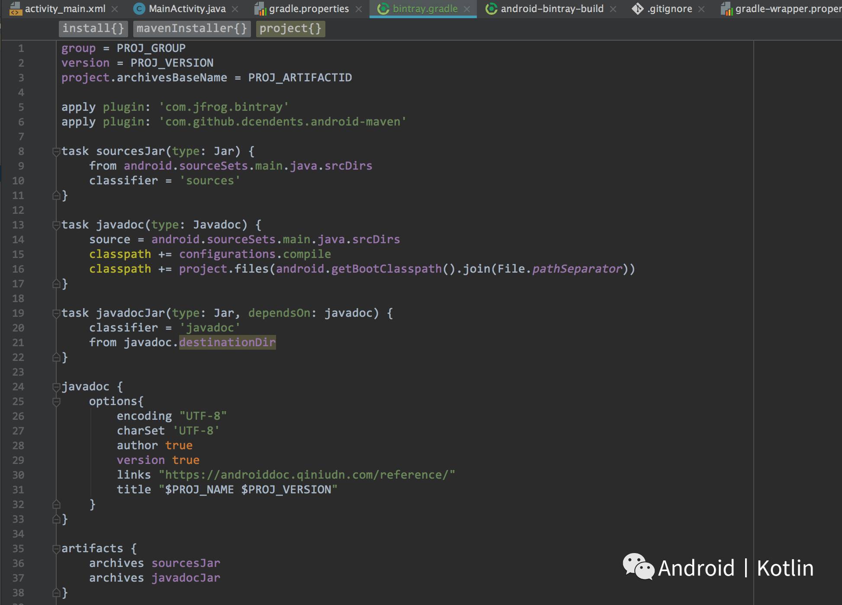Click the android-bintray-build tab's Gradle icon

click(492, 9)
